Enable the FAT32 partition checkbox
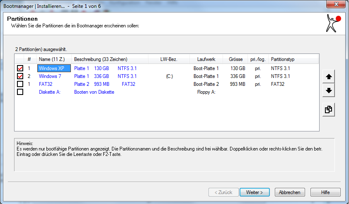The height and width of the screenshot is (204, 349). click(20, 84)
